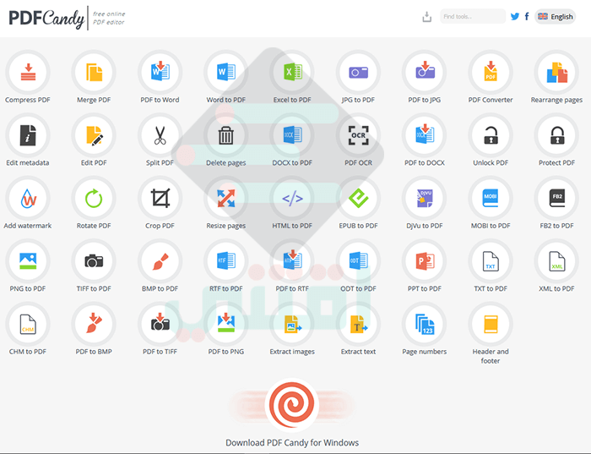Screen dimensions: 591x454
Task: Open the PPT to PDF icon
Action: coord(425,260)
